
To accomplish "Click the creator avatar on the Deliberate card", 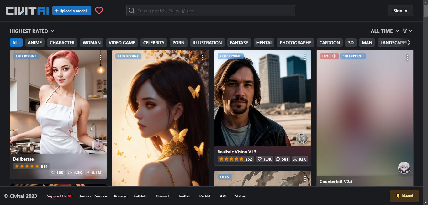I will point(98,145).
